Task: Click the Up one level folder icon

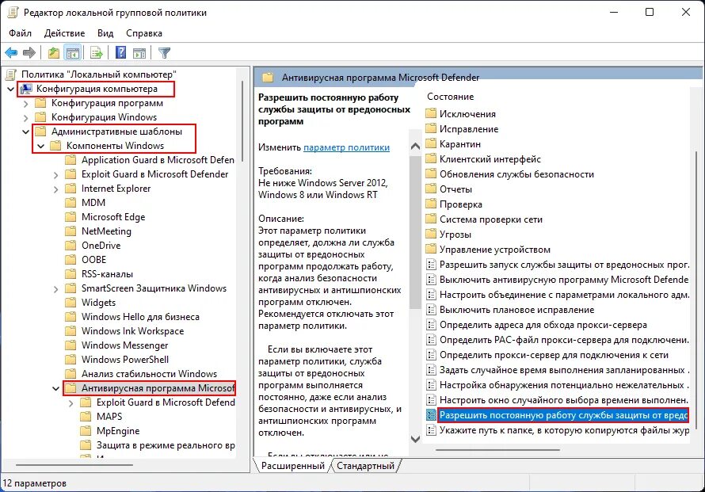Action: tap(54, 52)
